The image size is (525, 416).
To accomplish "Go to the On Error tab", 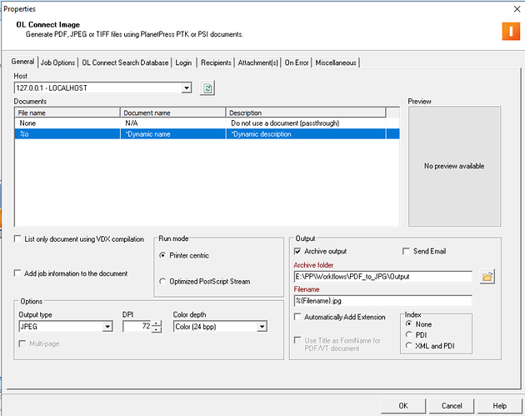I will pyautogui.click(x=297, y=63).
